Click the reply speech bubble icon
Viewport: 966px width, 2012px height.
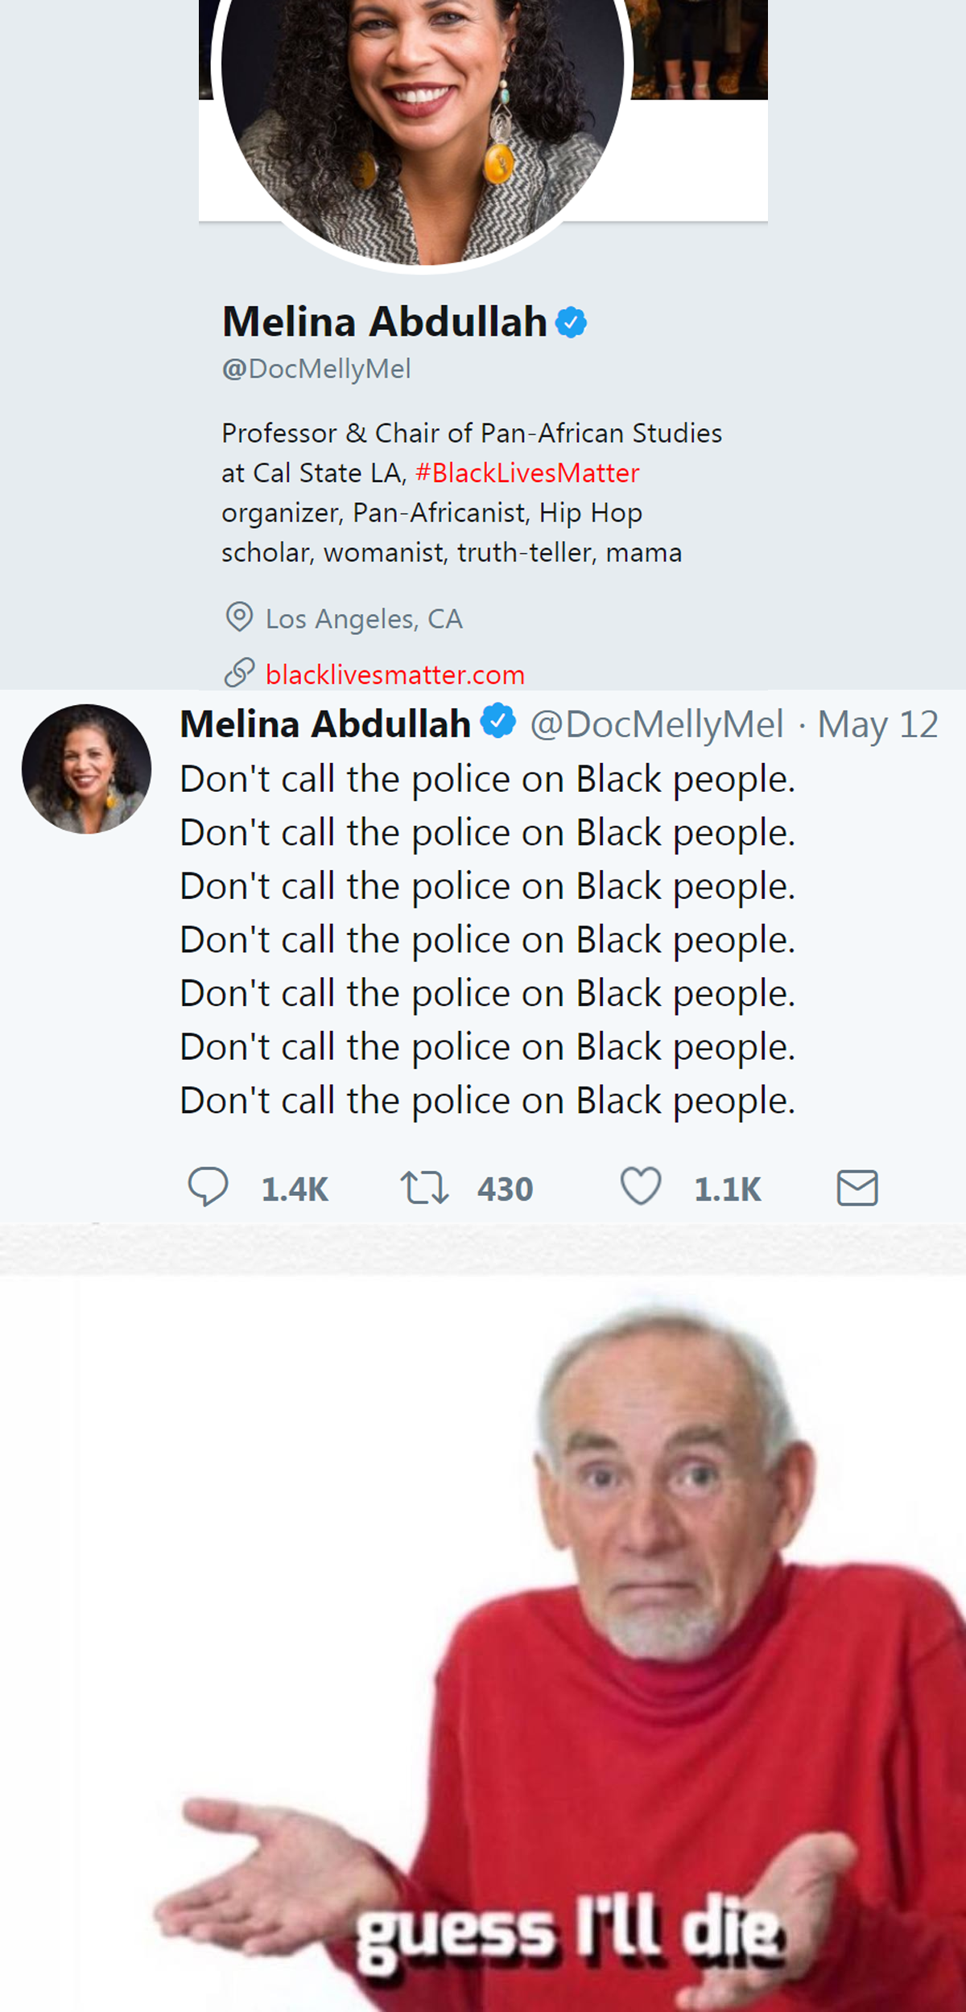coord(208,1187)
